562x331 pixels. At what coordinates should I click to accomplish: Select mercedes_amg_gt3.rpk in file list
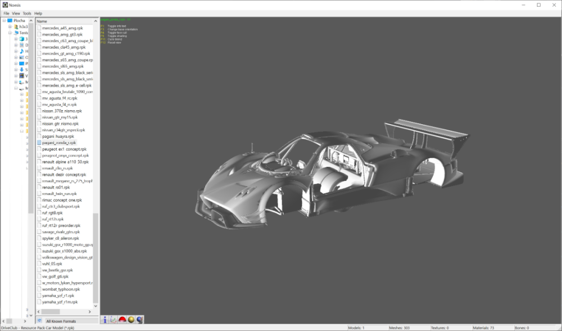(62, 34)
